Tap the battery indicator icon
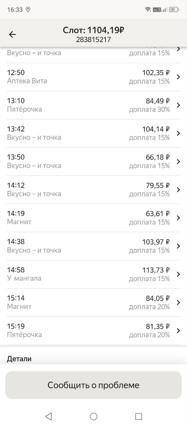This screenshot has width=187, height=427. 174,9
